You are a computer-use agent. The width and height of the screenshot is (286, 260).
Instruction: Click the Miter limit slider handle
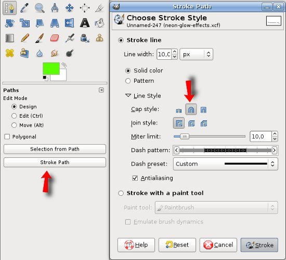(185, 137)
